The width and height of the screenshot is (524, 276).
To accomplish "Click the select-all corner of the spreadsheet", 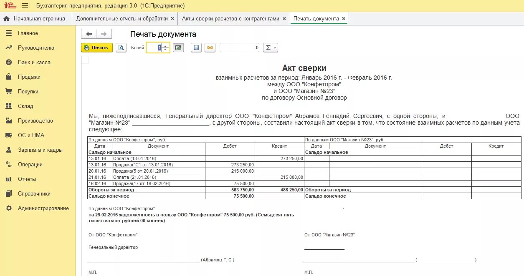I will [x=85, y=60].
